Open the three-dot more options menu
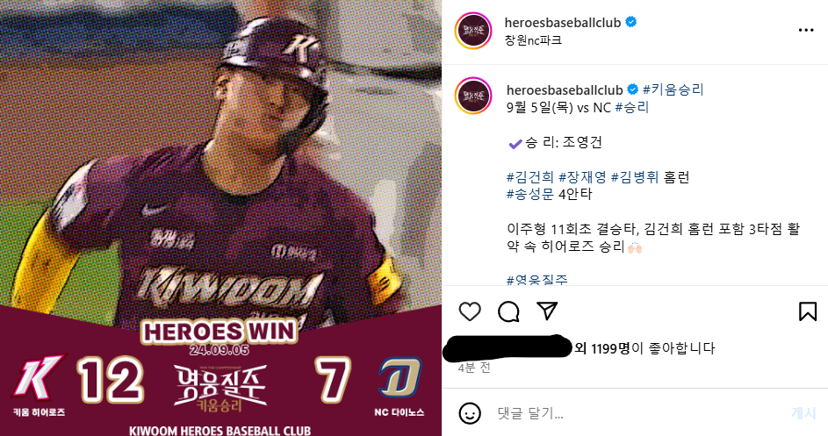Viewport: 828px width, 436px height. (806, 30)
